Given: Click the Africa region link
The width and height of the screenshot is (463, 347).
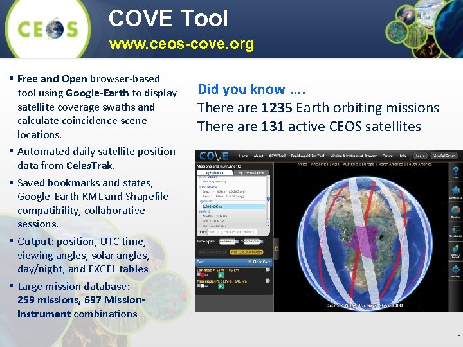Looking at the screenshot, I should point(302,164).
